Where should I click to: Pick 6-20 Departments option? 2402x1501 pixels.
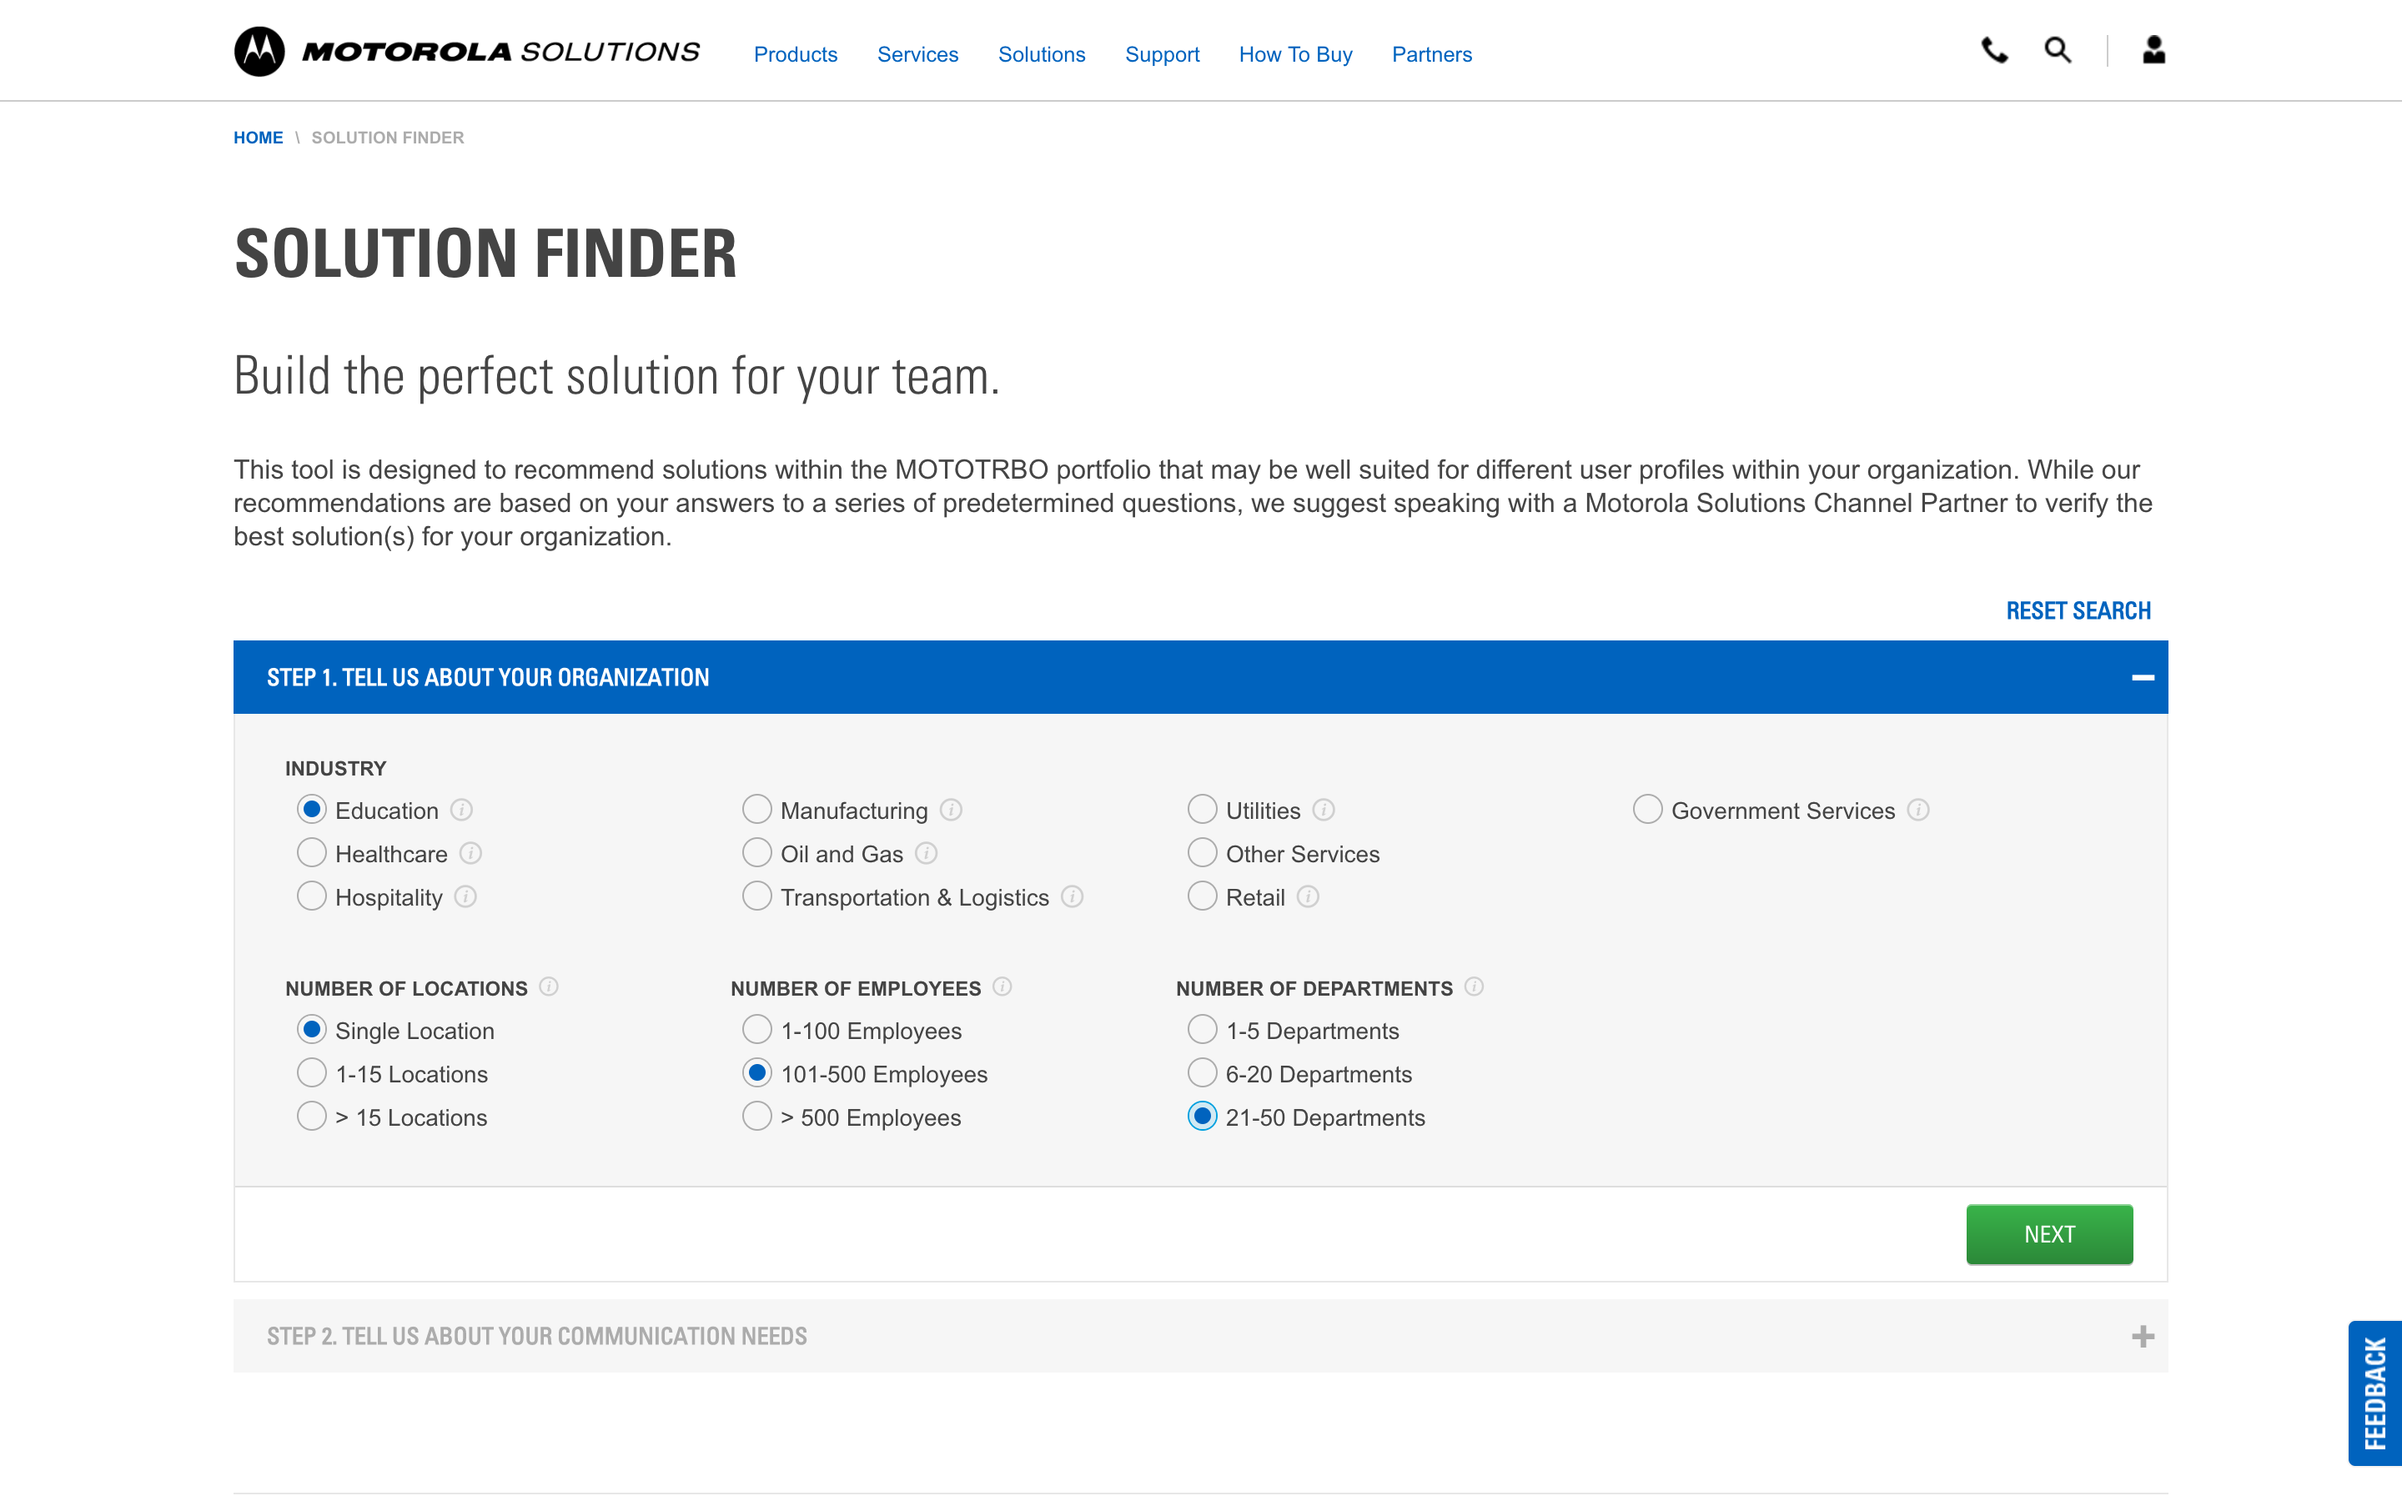pos(1202,1073)
